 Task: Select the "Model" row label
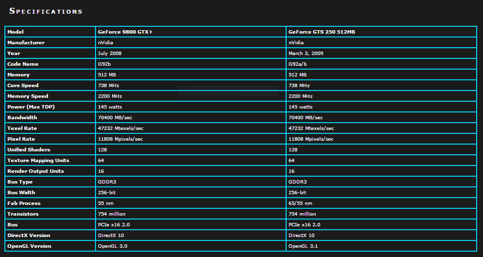tap(16, 32)
